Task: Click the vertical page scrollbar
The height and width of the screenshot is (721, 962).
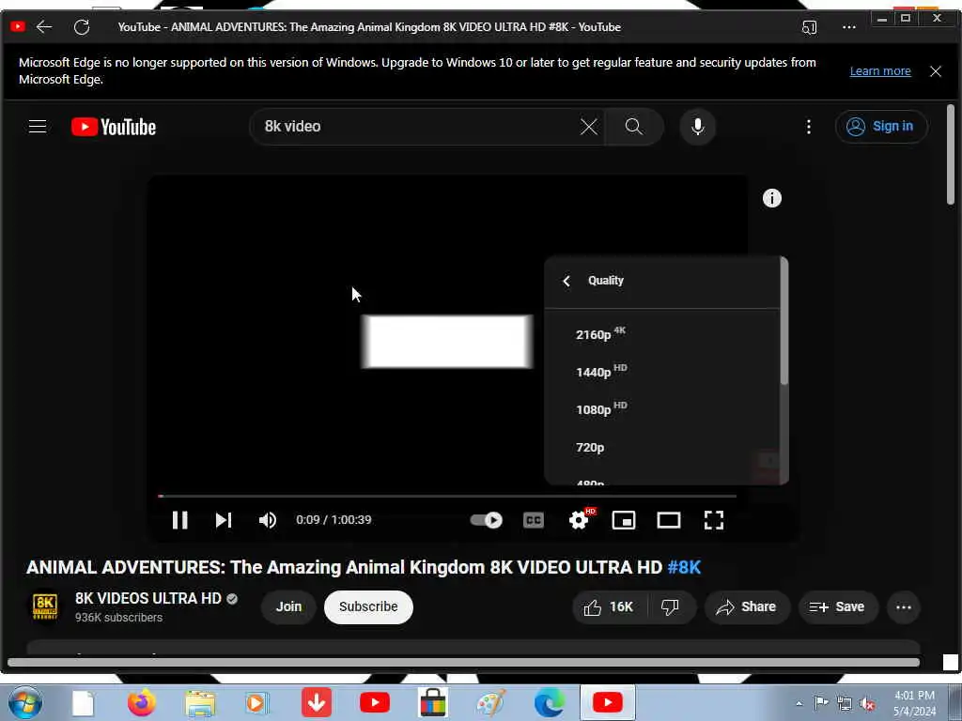Action: (x=951, y=155)
